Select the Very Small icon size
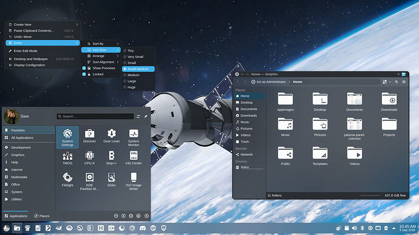The height and width of the screenshot is (235, 419). tap(138, 57)
